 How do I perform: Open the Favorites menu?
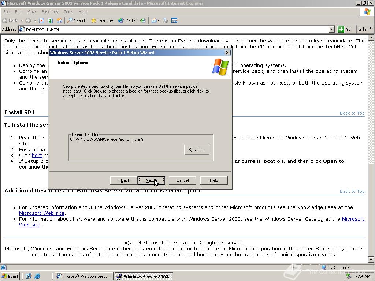(49, 12)
